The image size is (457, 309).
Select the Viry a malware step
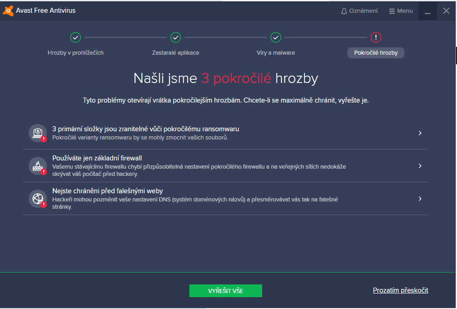click(x=276, y=53)
